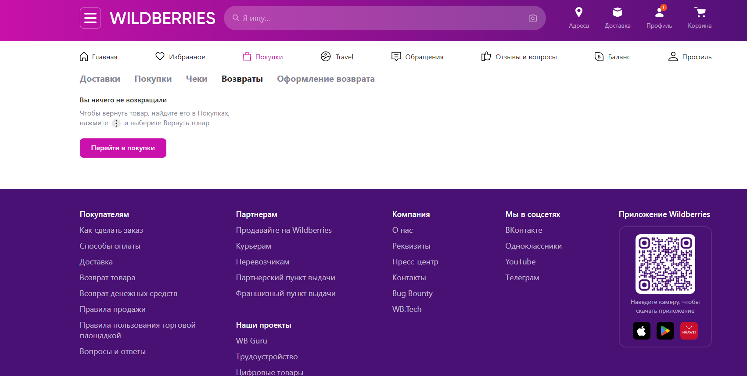Download the app from Google Play
This screenshot has width=747, height=376.
pyautogui.click(x=665, y=331)
